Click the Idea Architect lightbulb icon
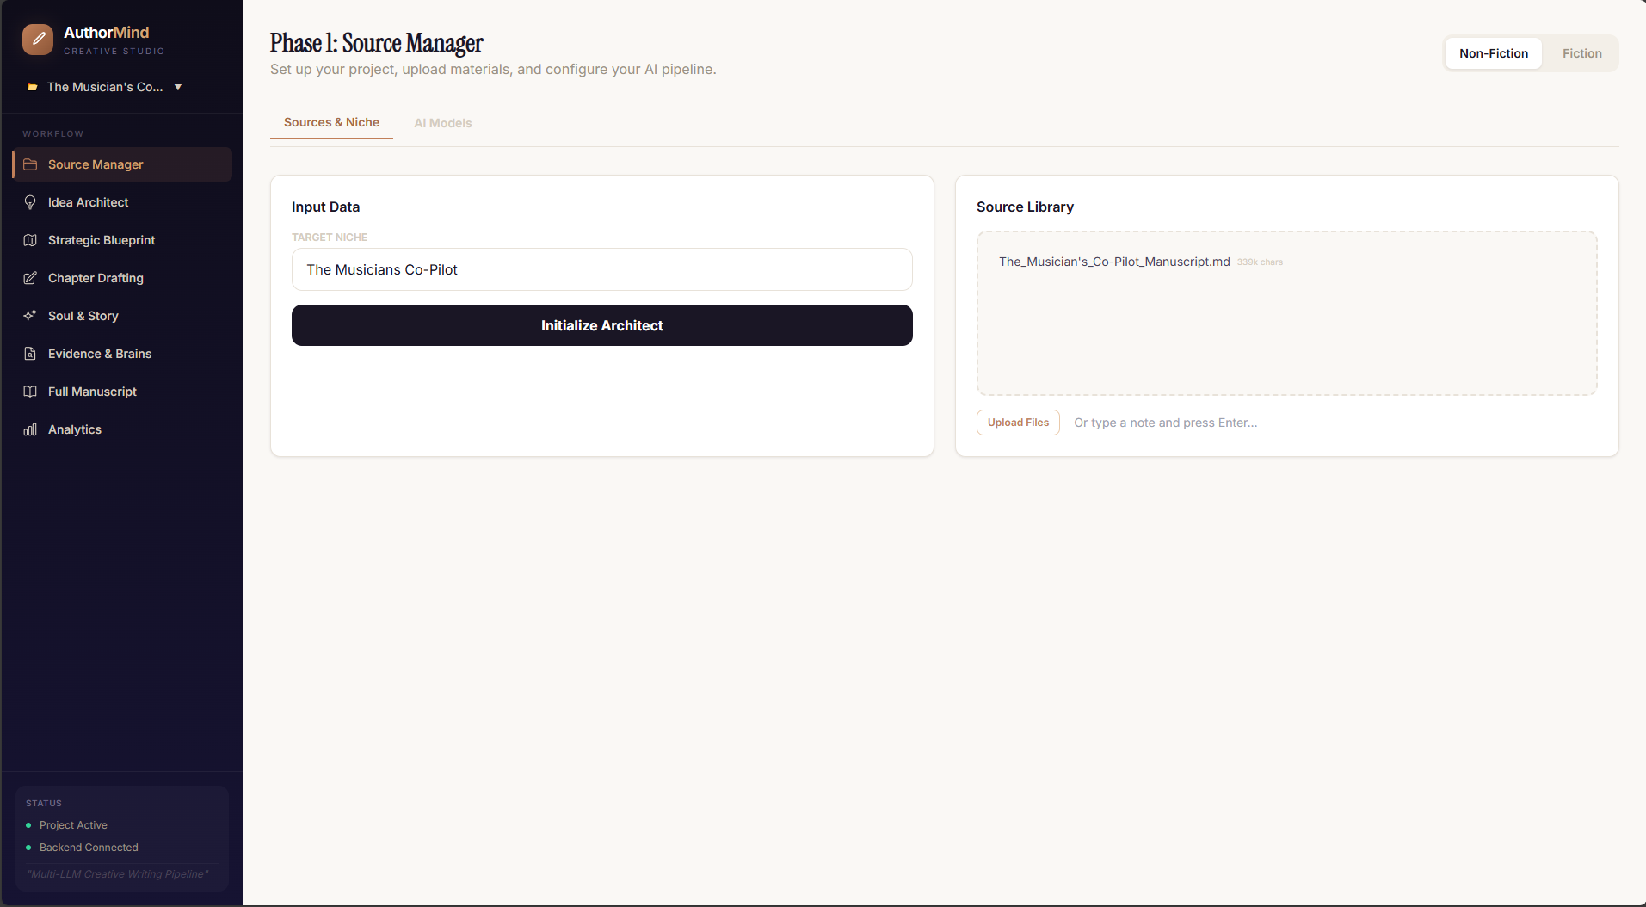Screen dimensions: 1646x907 point(30,202)
